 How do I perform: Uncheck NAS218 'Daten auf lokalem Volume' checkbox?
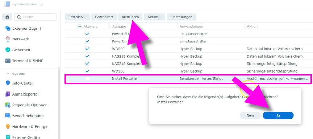tap(87, 56)
